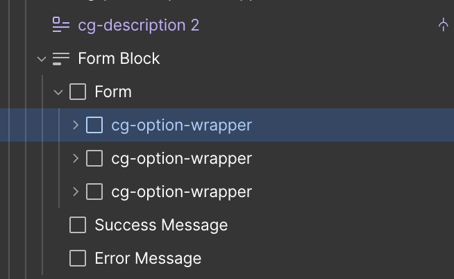Select the middle cg-option-wrapper label
This screenshot has width=454, height=279.
point(181,158)
